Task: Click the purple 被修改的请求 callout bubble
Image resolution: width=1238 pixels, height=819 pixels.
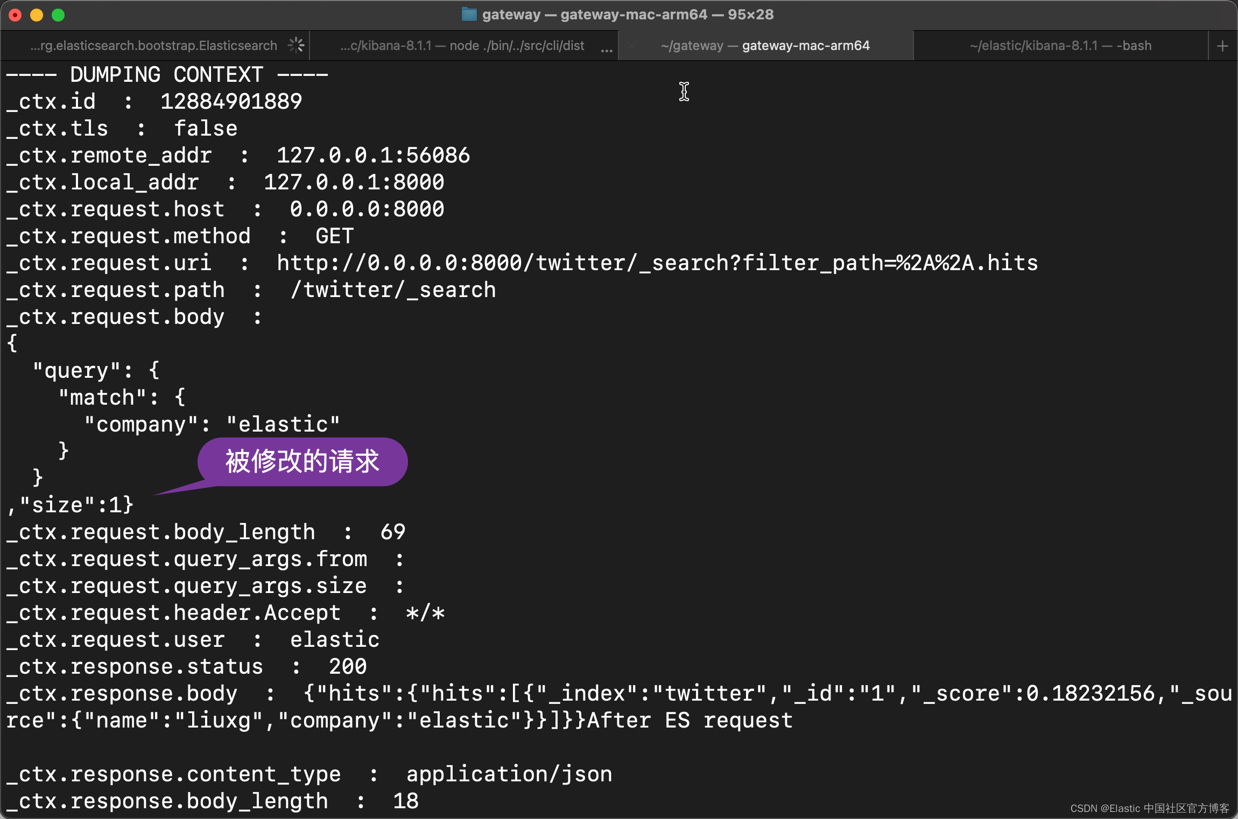Action: point(303,462)
